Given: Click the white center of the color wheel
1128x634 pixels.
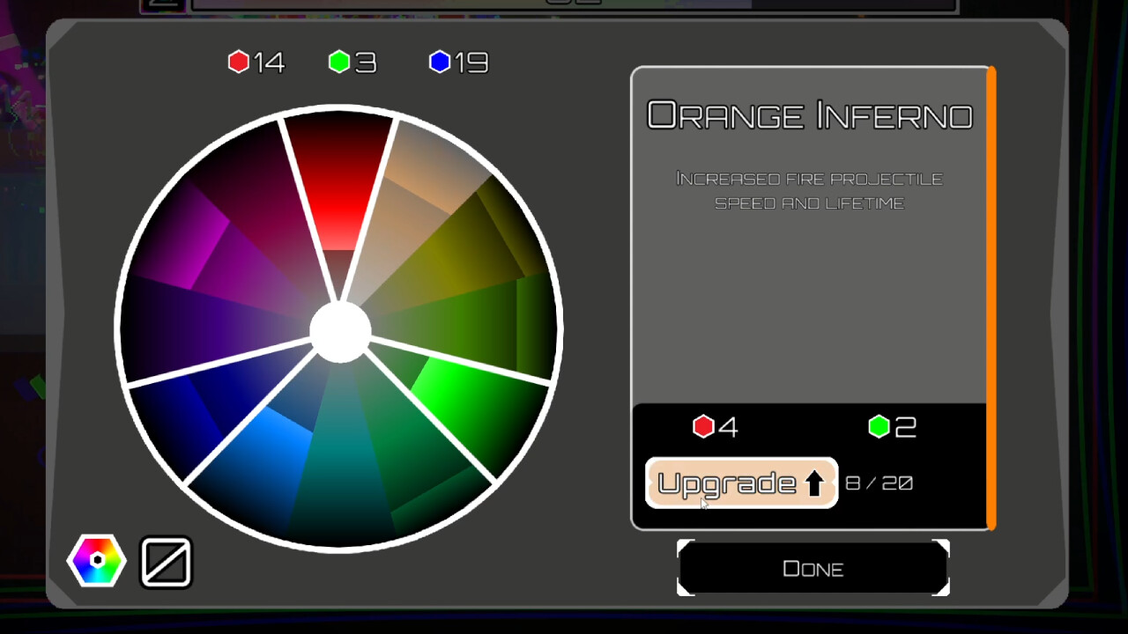Looking at the screenshot, I should pos(339,330).
